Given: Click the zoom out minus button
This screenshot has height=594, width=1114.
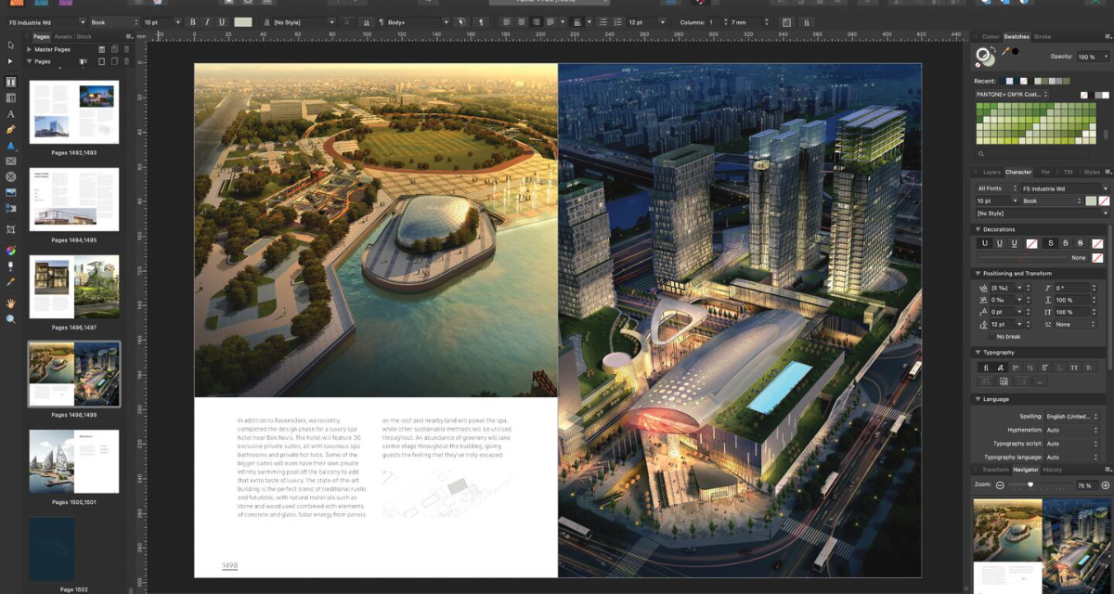Looking at the screenshot, I should pos(1000,485).
